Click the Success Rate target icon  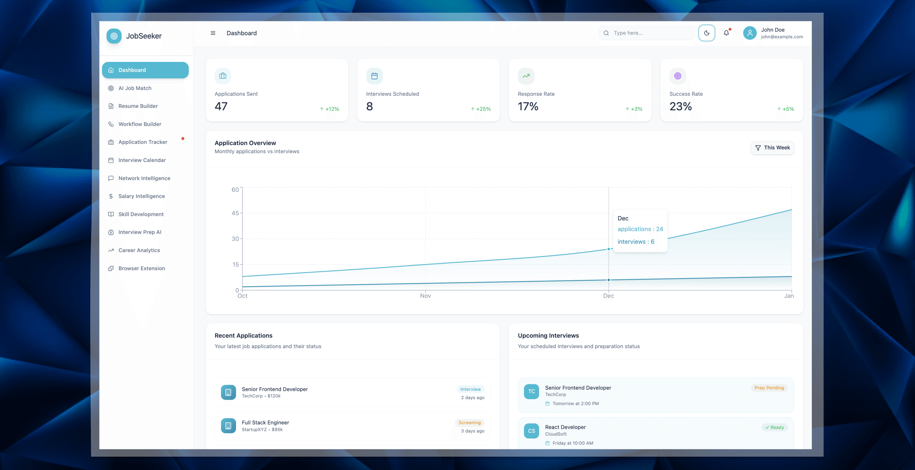pos(677,76)
